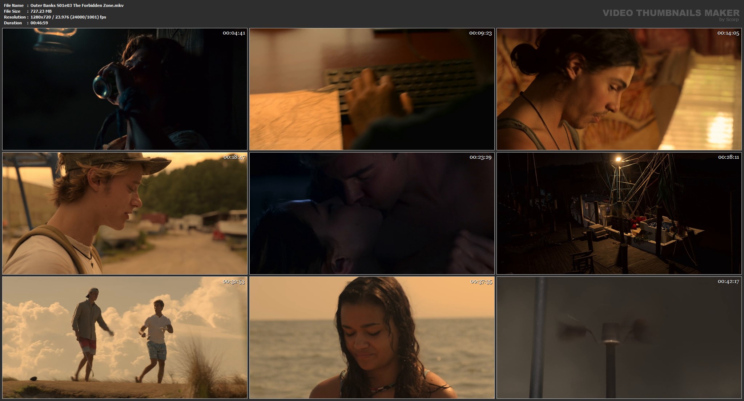This screenshot has width=744, height=401.
Task: Click the 00:42:17 timestamp label
Action: pos(728,281)
